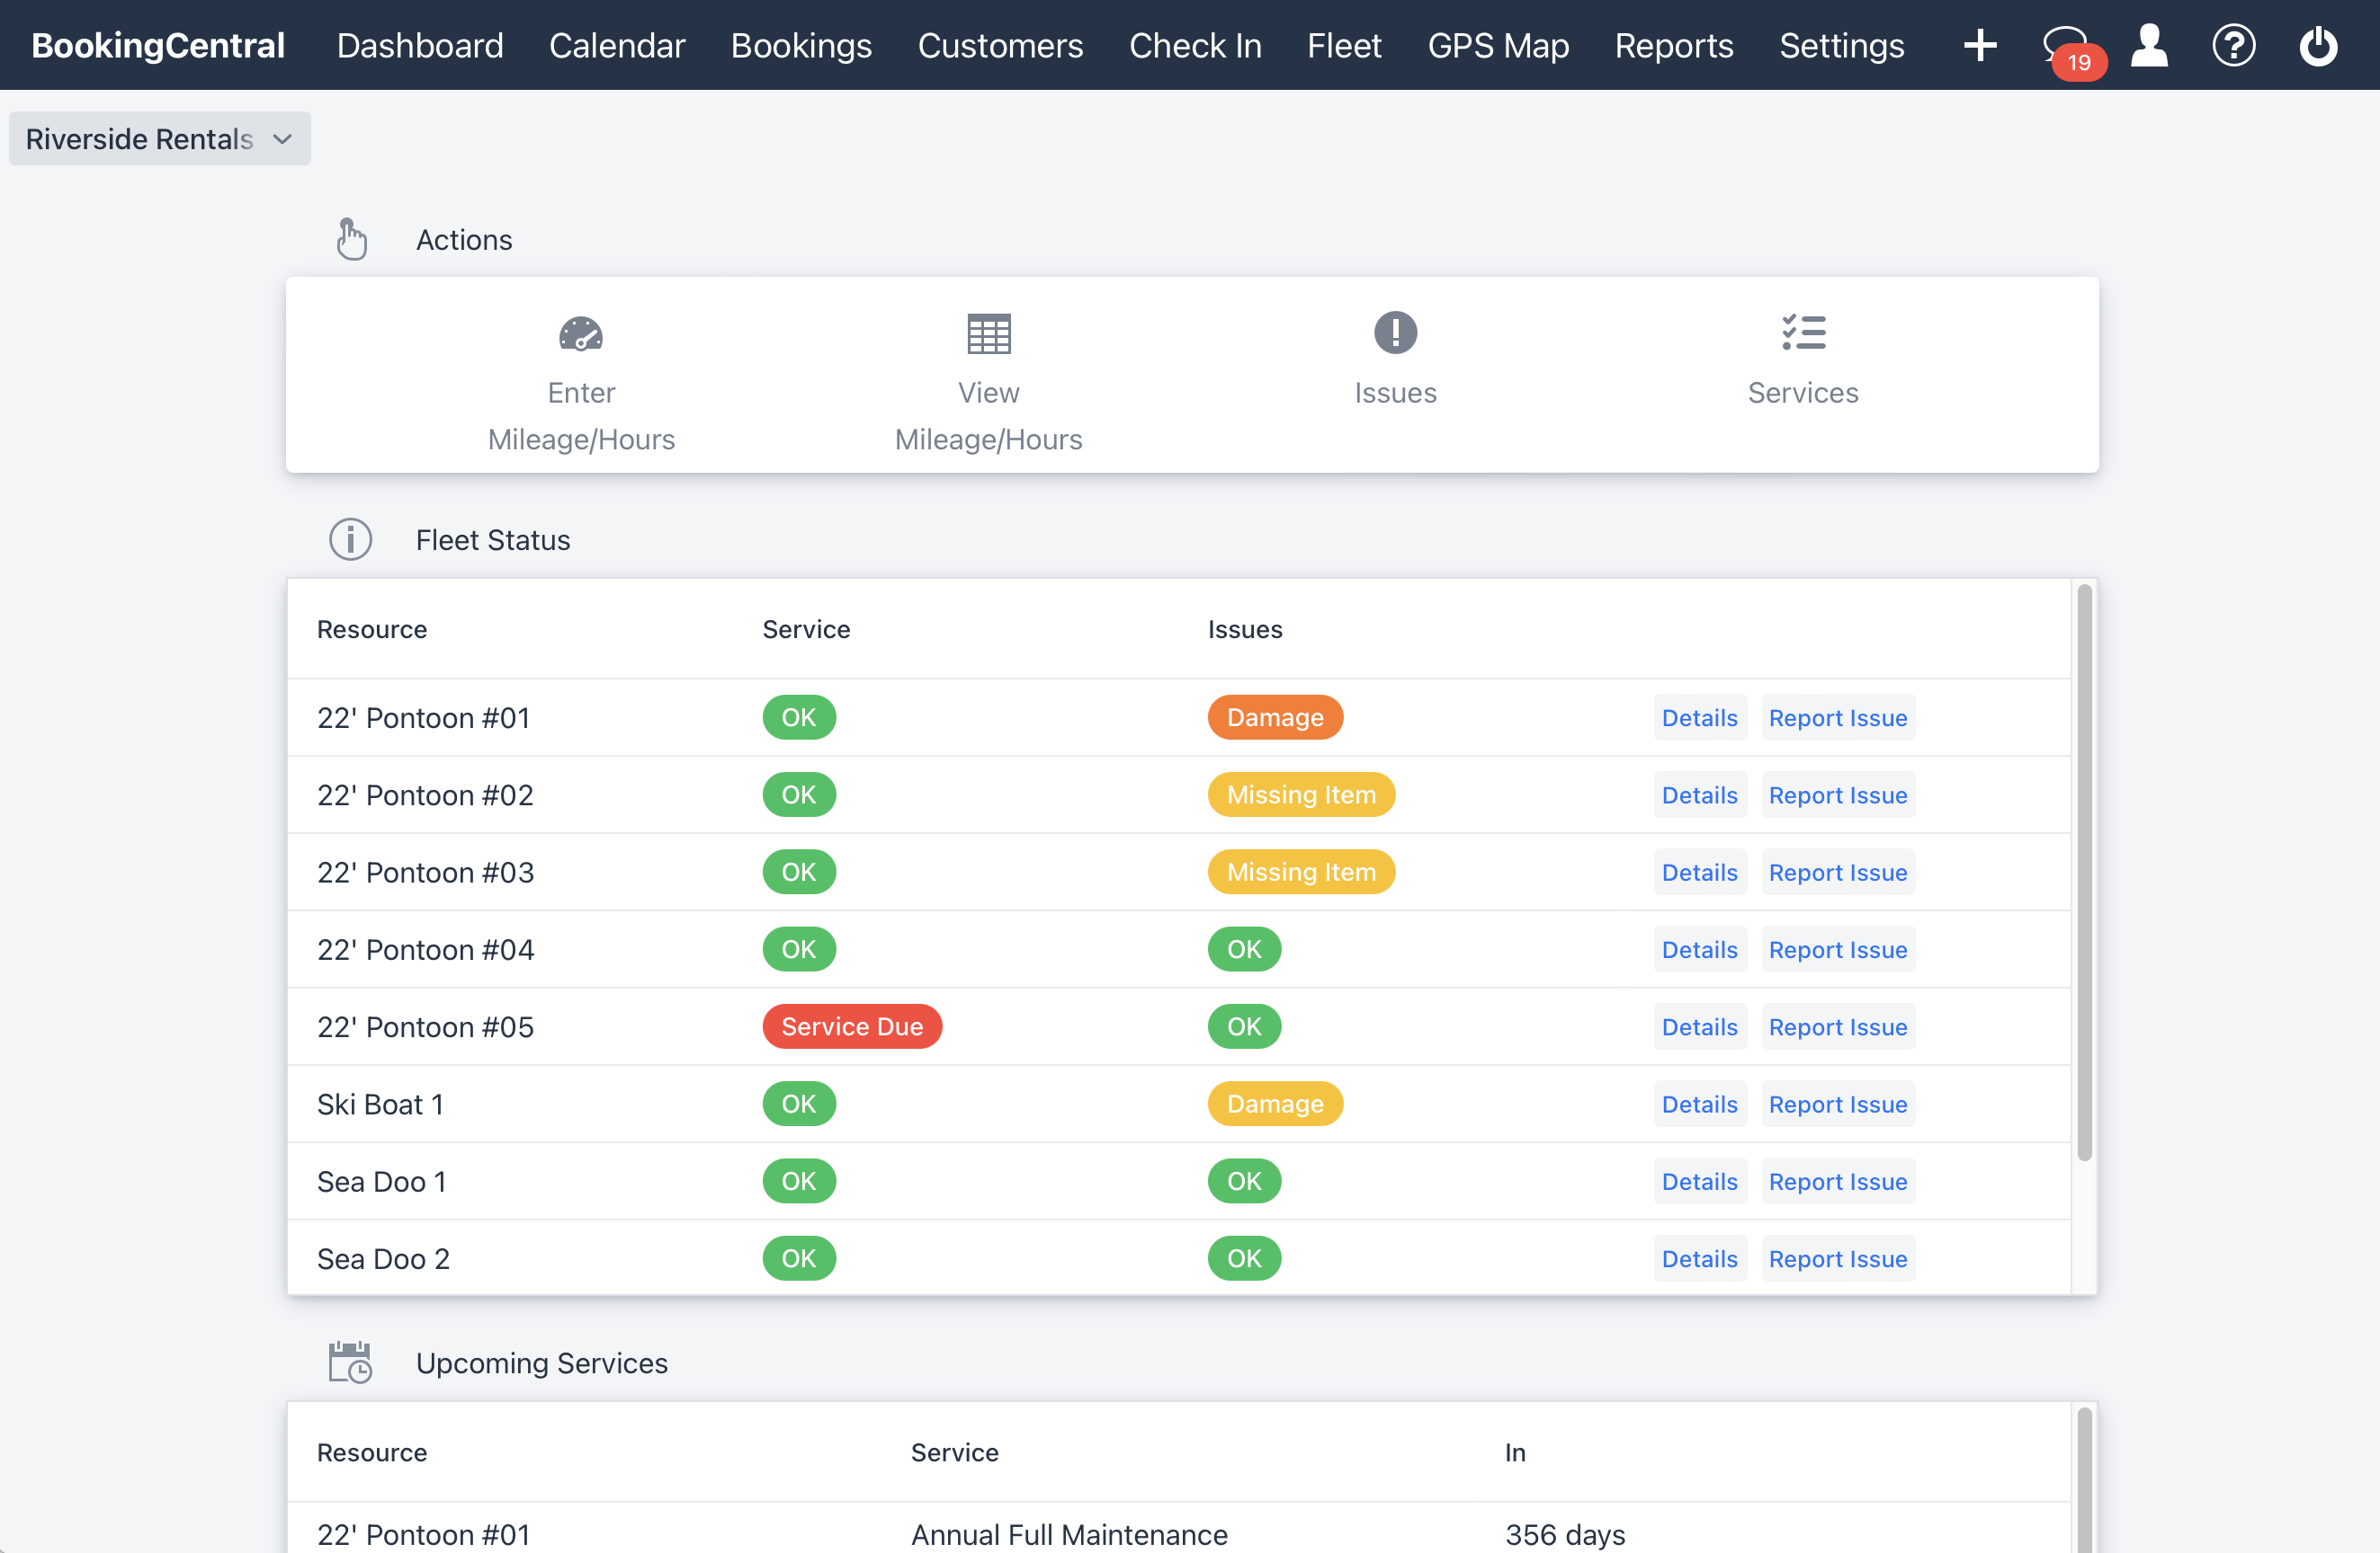The height and width of the screenshot is (1553, 2380).
Task: Report Issue for 22' Pontoon #03
Action: 1838,872
